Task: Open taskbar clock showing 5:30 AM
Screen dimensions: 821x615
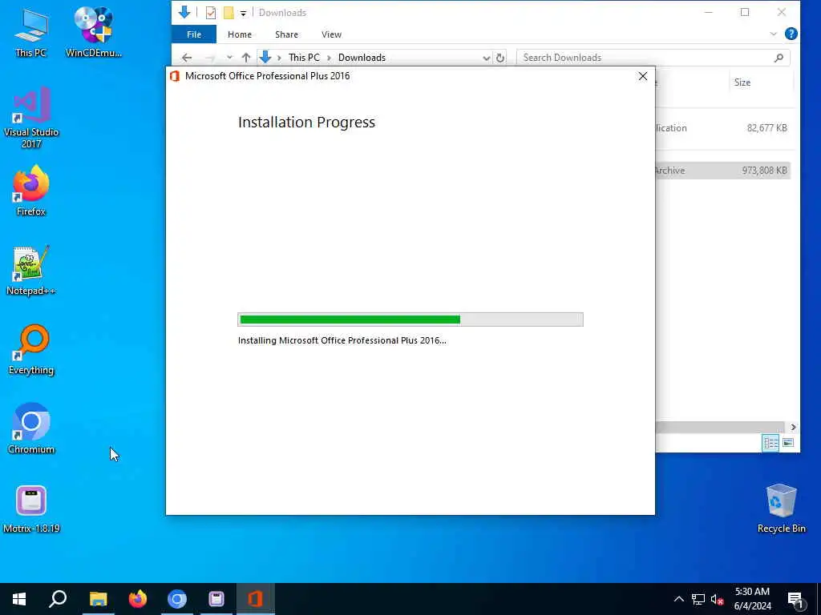Action: [x=752, y=599]
